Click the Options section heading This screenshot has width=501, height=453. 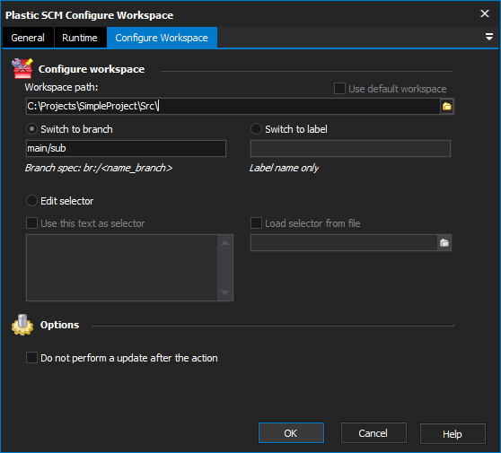point(60,325)
